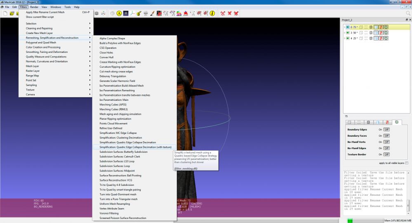Open Create New Mesh Layer submenu

click(x=56, y=33)
